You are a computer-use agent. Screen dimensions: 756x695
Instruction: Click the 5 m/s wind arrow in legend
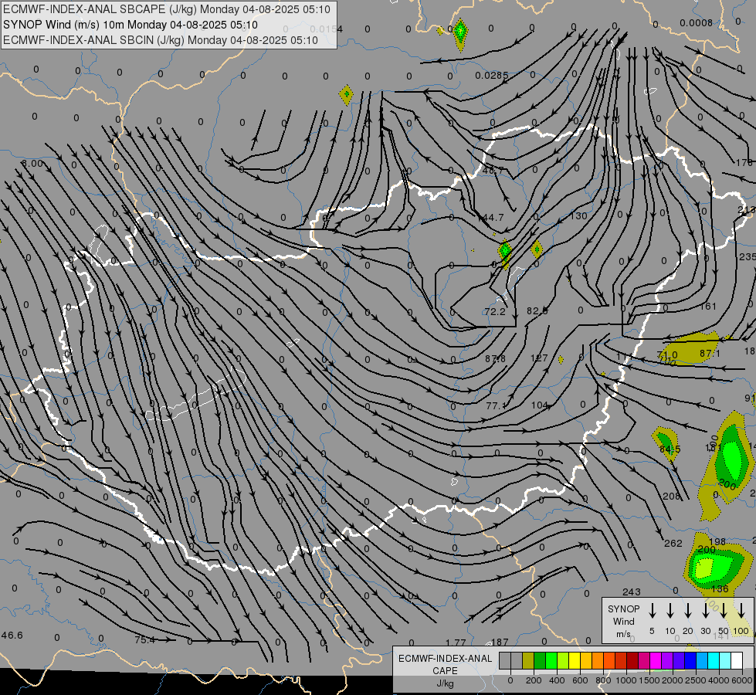(x=653, y=610)
